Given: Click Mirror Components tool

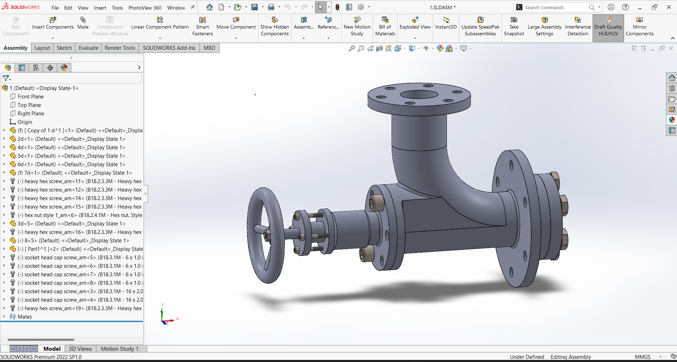Looking at the screenshot, I should [640, 26].
